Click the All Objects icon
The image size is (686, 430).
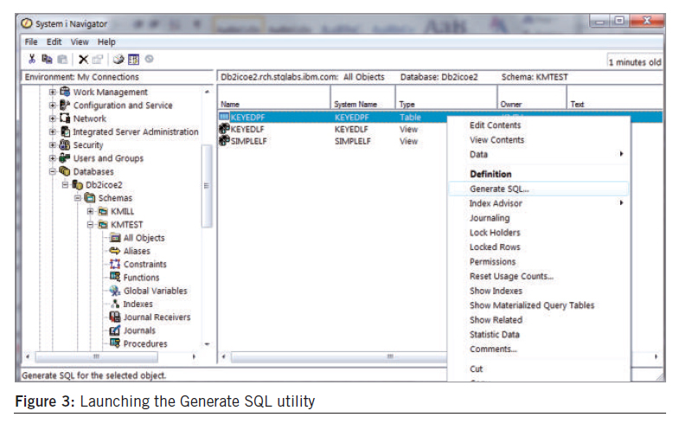click(x=115, y=238)
